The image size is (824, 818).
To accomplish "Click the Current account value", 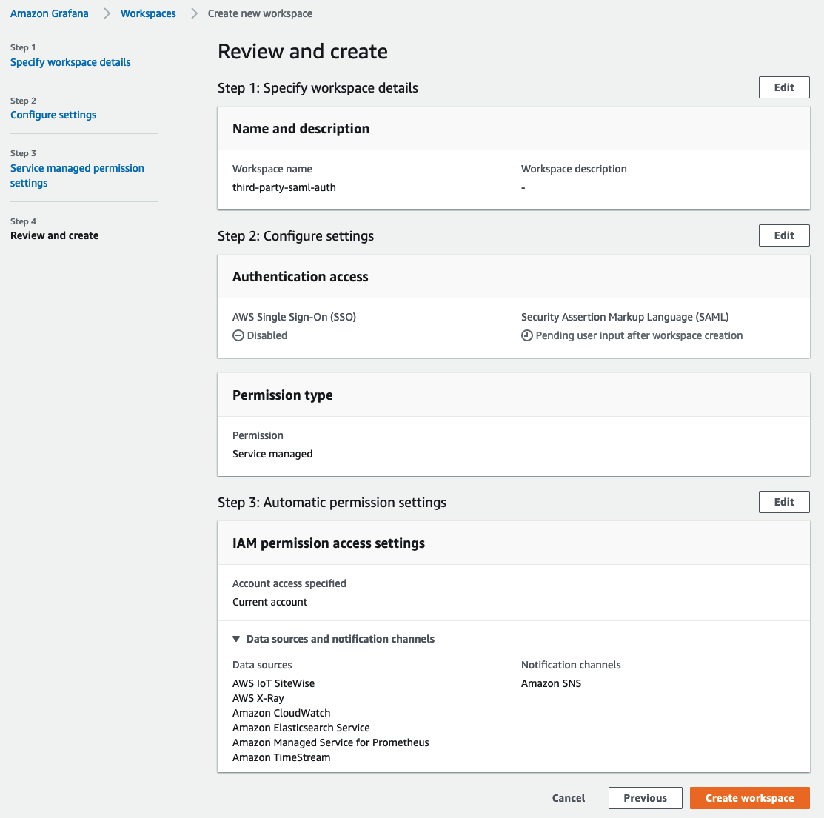I will pyautogui.click(x=270, y=602).
